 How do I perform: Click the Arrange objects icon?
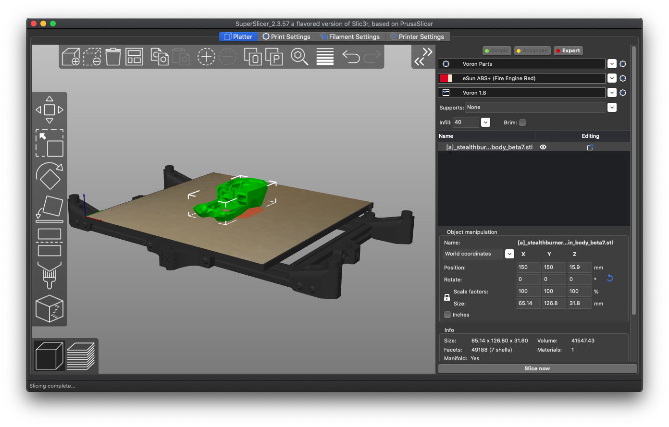135,57
